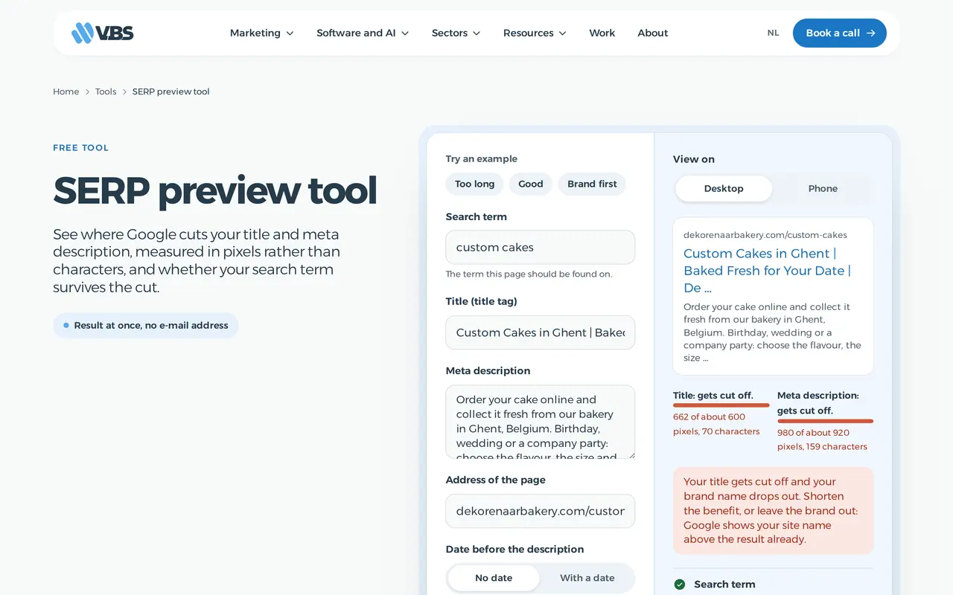
Task: Click the red warning about title cut off
Action: [x=774, y=511]
